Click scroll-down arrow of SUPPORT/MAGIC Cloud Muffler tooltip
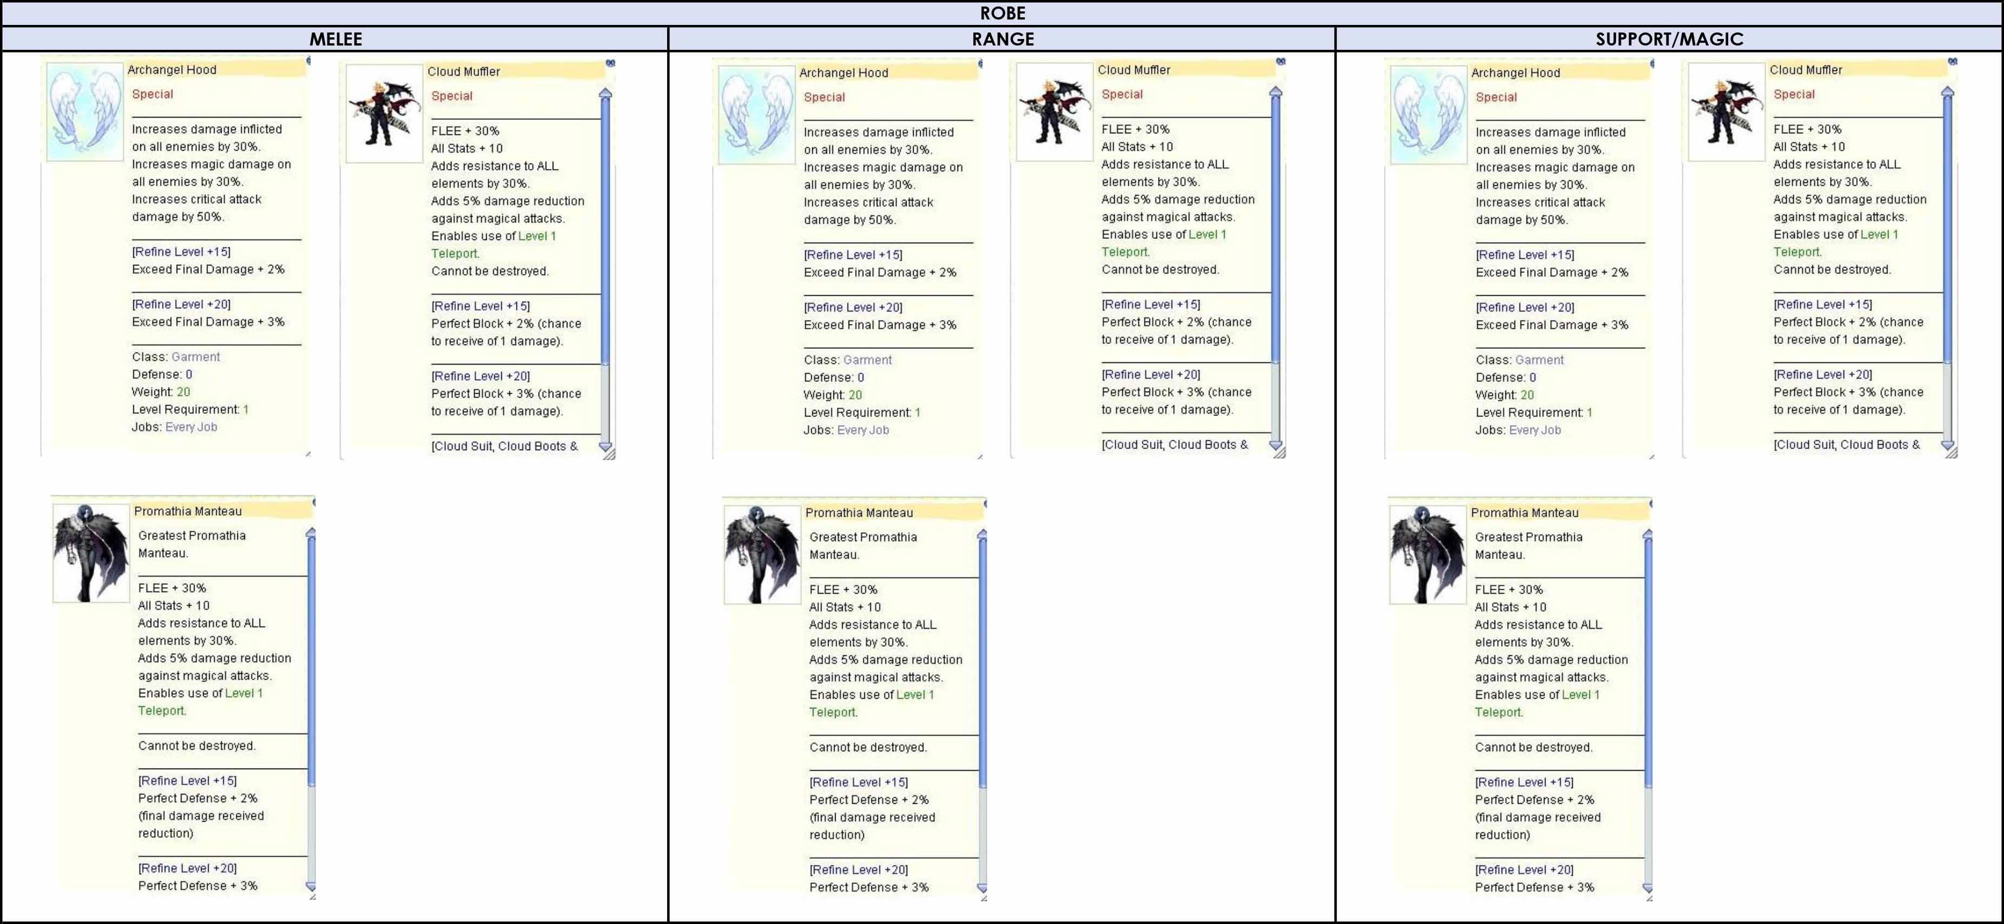This screenshot has width=2004, height=924. coord(1948,445)
